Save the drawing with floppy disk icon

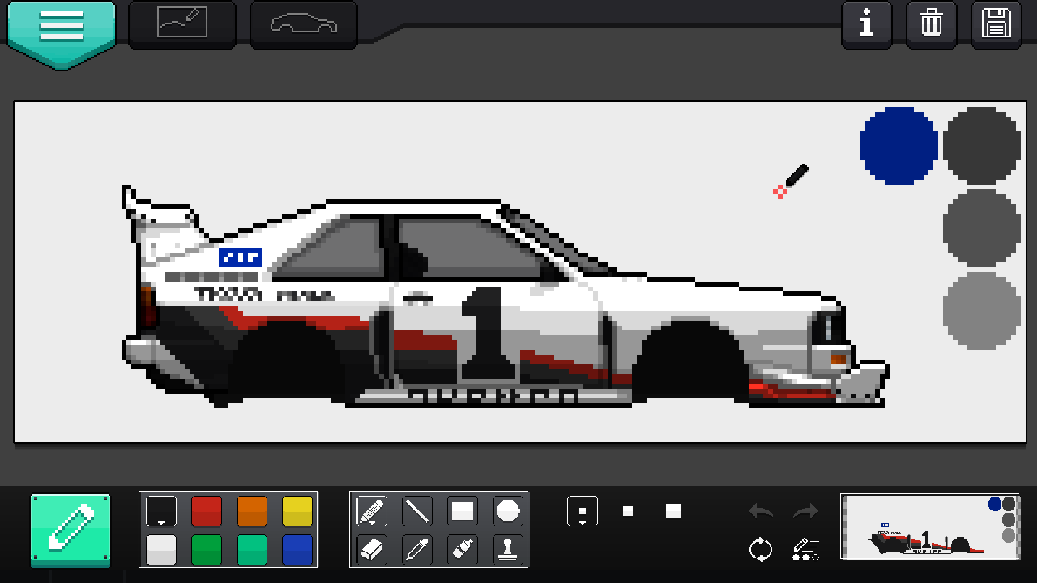coord(996,24)
